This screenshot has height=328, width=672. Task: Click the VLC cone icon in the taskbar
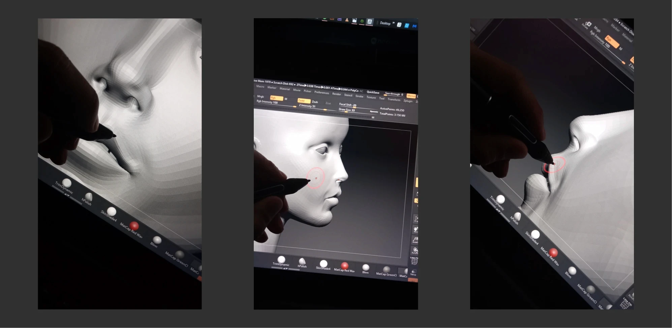(347, 20)
